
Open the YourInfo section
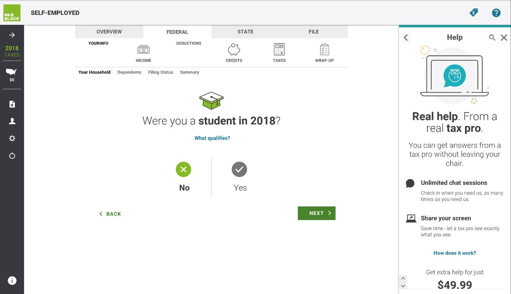[x=98, y=43]
